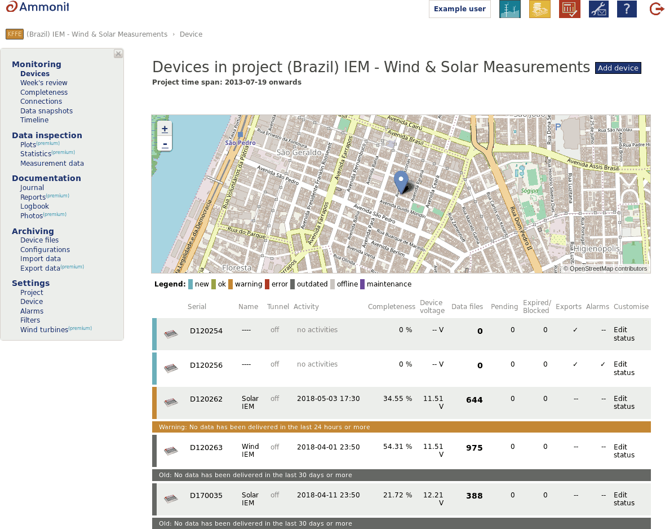Open the Devices entry under Monitoring
665x529 pixels.
click(x=35, y=73)
